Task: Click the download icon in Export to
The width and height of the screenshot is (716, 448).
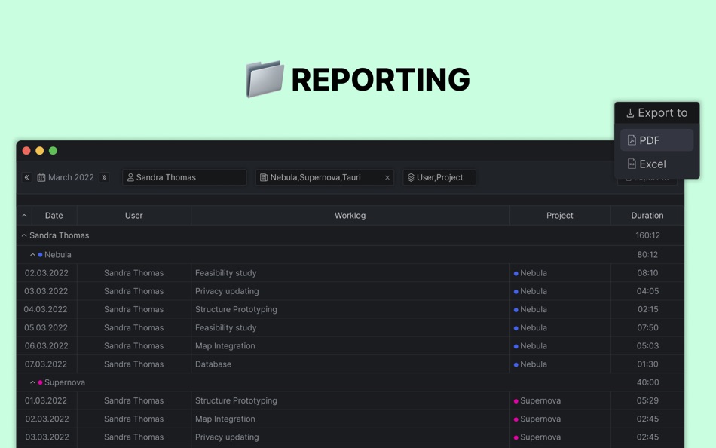Action: point(630,113)
